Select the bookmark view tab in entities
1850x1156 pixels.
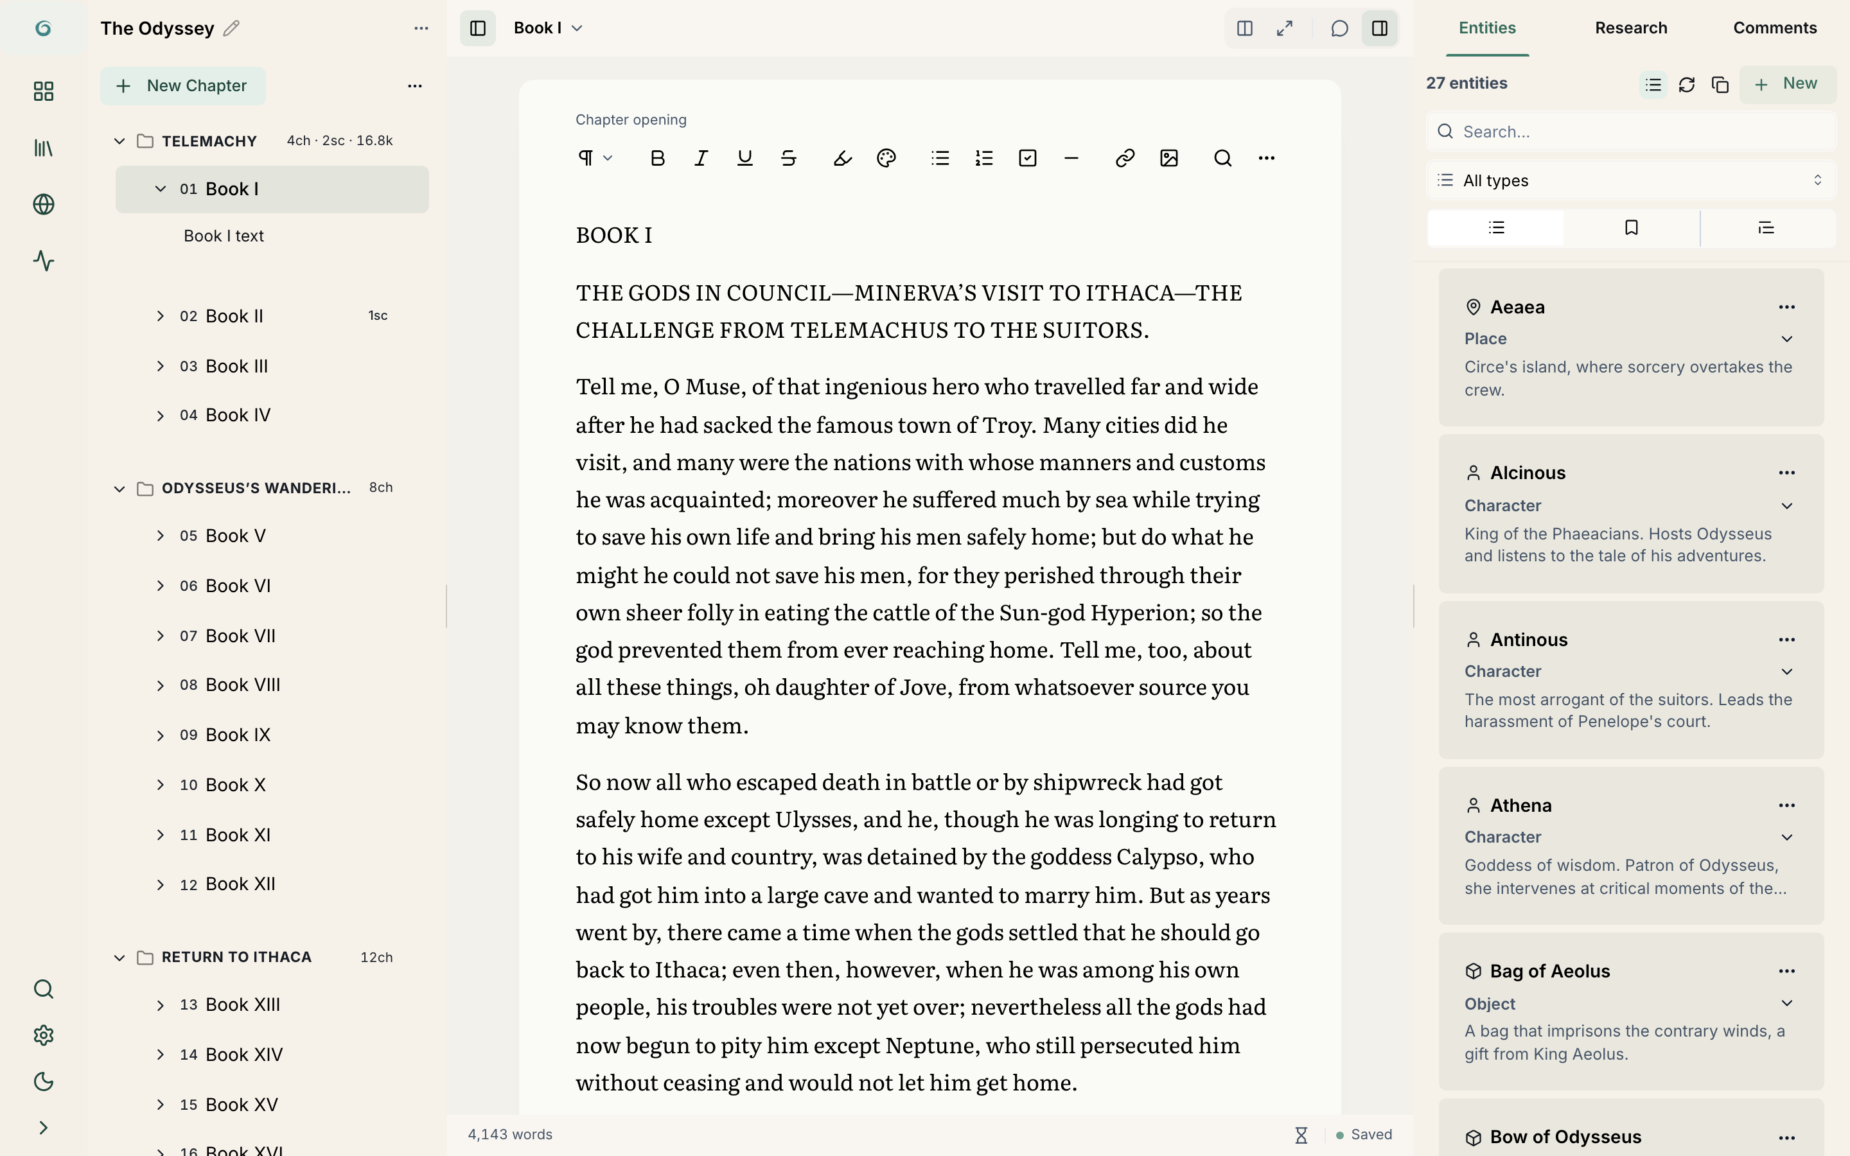[1630, 228]
